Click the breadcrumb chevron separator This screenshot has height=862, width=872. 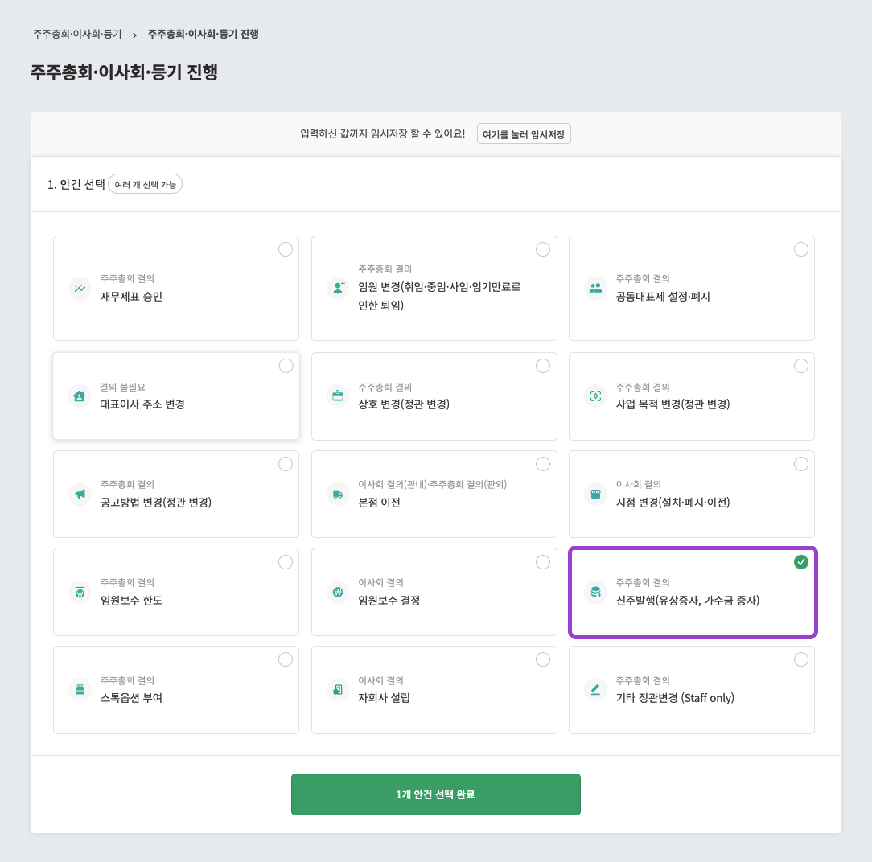pos(134,35)
